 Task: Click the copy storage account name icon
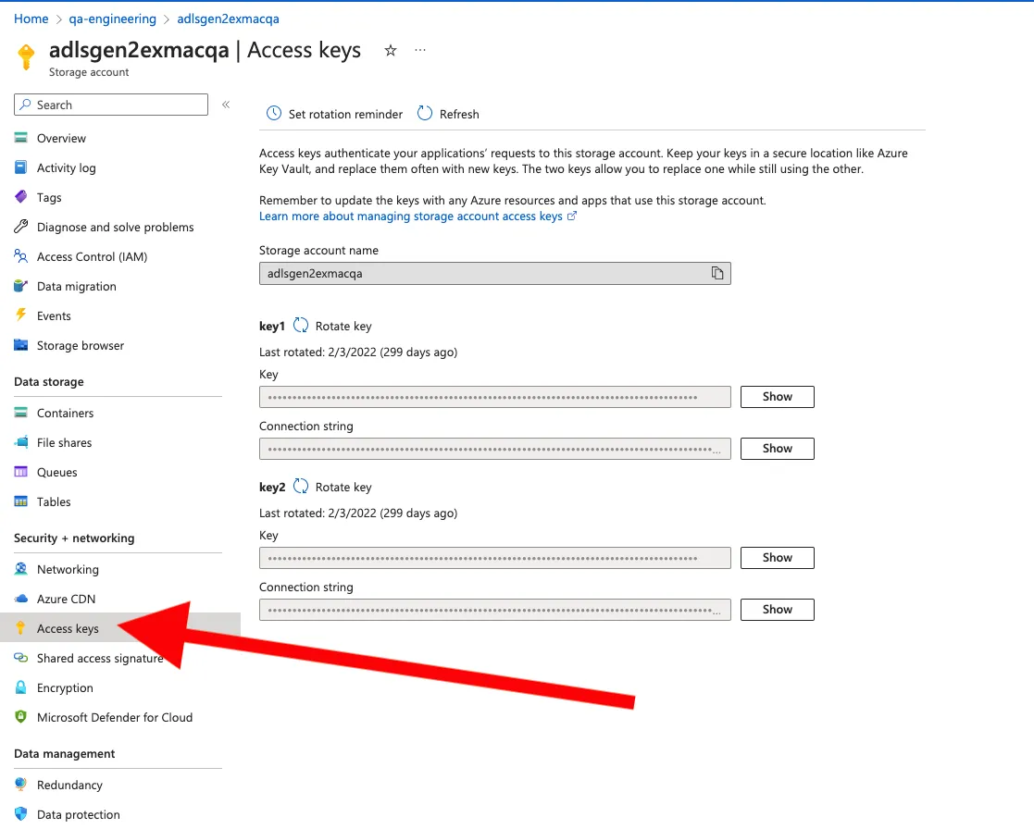tap(716, 273)
